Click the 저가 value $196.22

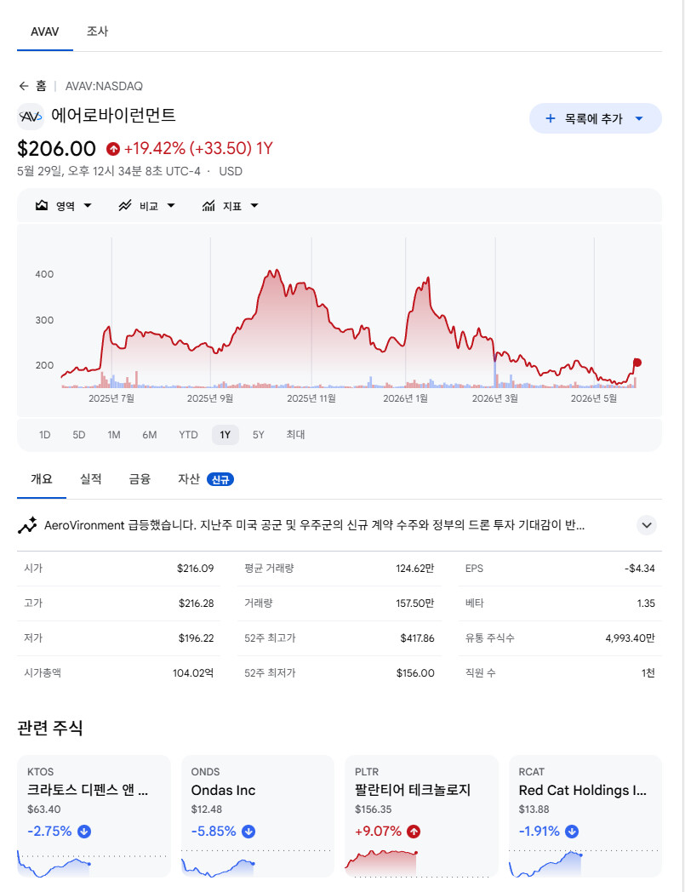pos(197,638)
